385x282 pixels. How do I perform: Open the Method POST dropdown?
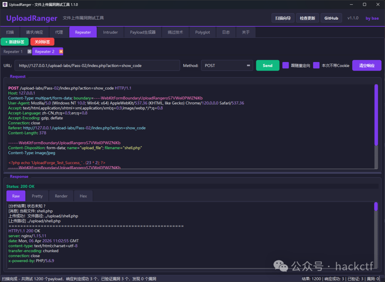tap(227, 66)
